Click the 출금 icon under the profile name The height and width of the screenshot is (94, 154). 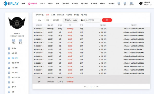(x=20, y=41)
